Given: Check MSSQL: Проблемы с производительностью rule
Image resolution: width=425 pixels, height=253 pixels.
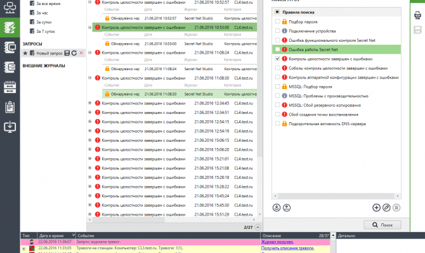Looking at the screenshot, I should pyautogui.click(x=277, y=96).
